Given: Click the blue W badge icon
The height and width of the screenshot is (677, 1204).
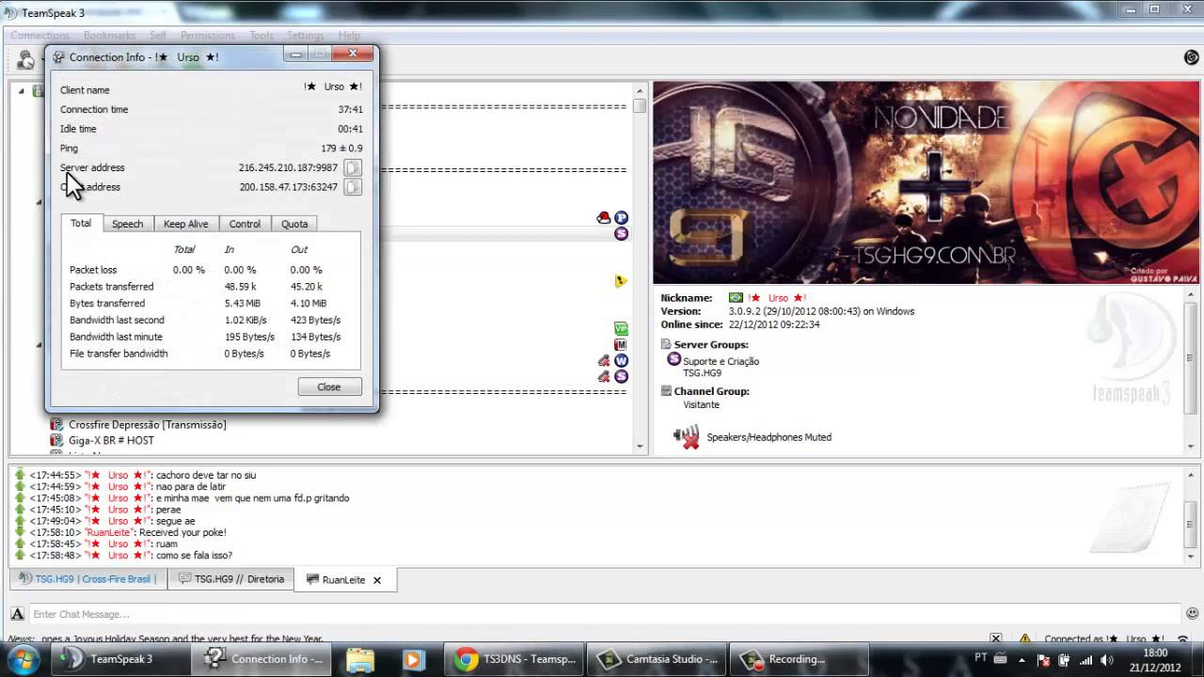Looking at the screenshot, I should tap(621, 360).
